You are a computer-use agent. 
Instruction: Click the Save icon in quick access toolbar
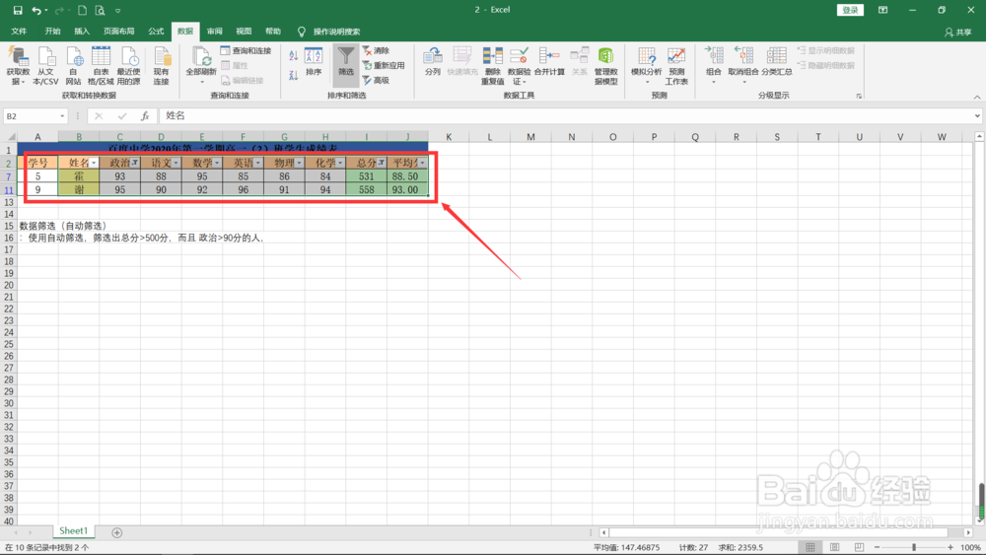[18, 10]
